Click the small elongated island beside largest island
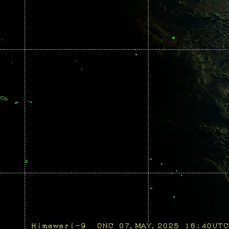This screenshot has width=229, height=229. click(16, 103)
